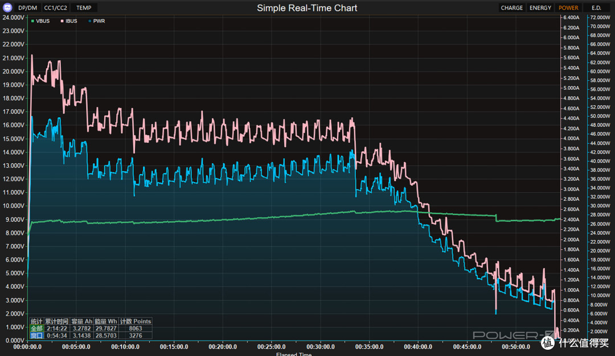The width and height of the screenshot is (615, 356).
Task: Click the 00:30:00.0 time axis marker
Action: [x=321, y=346]
